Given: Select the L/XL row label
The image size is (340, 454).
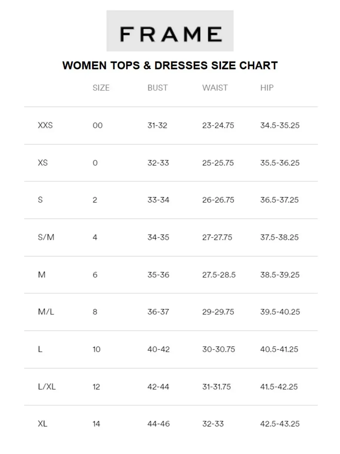Looking at the screenshot, I should coord(46,387).
